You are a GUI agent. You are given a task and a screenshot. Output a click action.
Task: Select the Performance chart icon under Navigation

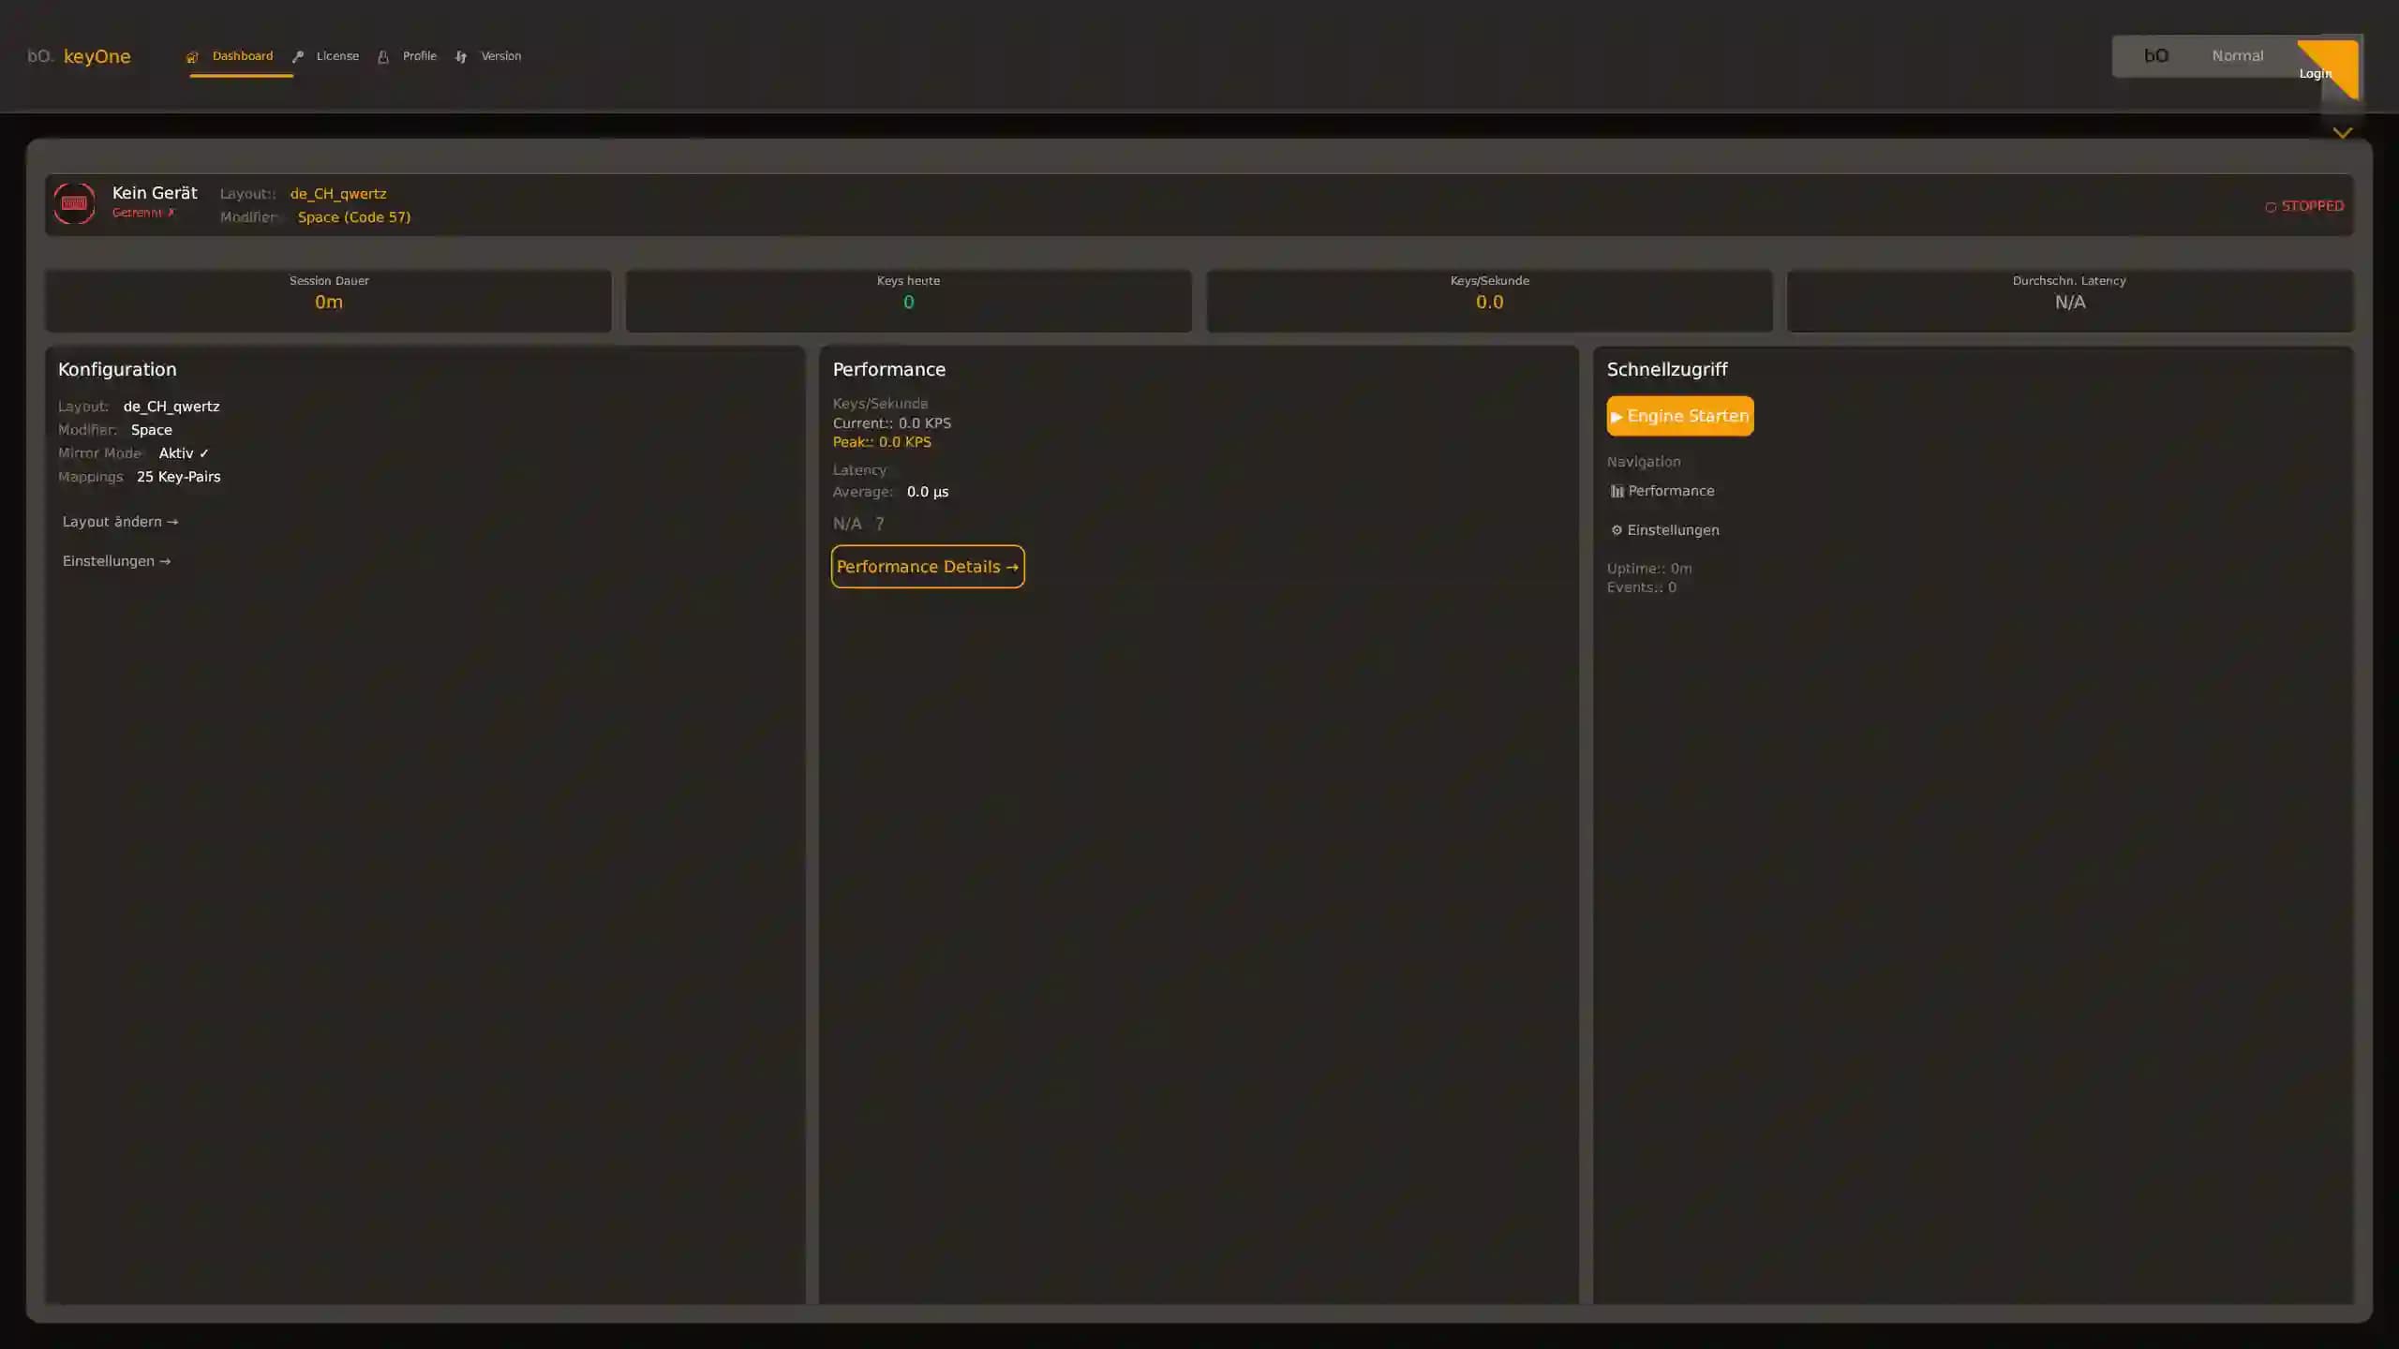tap(1617, 490)
